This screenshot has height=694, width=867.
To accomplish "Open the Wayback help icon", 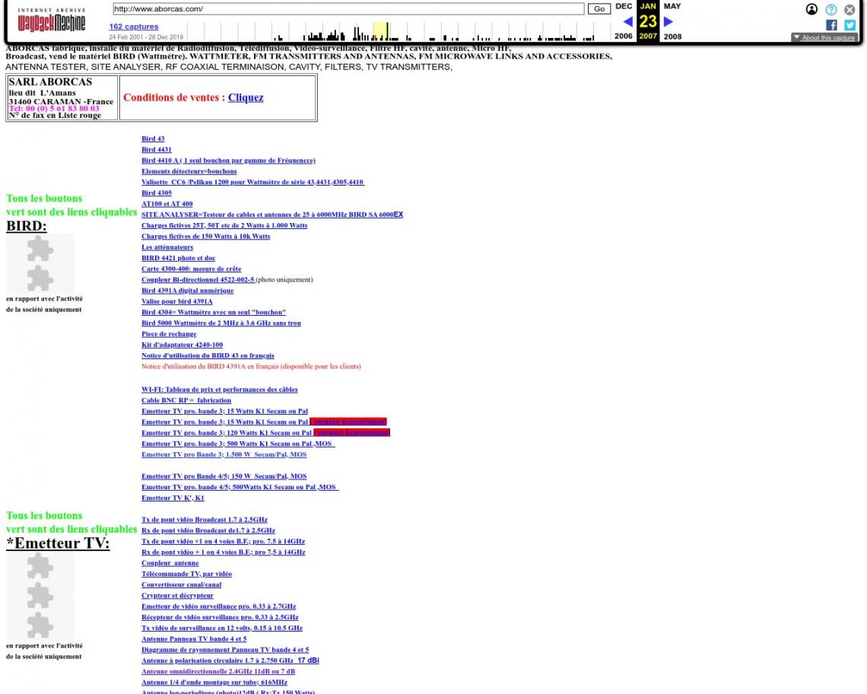I will 831,9.
